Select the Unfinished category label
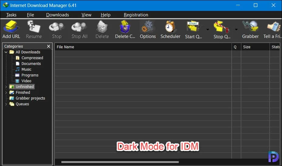This screenshot has width=282, height=166. click(x=25, y=86)
